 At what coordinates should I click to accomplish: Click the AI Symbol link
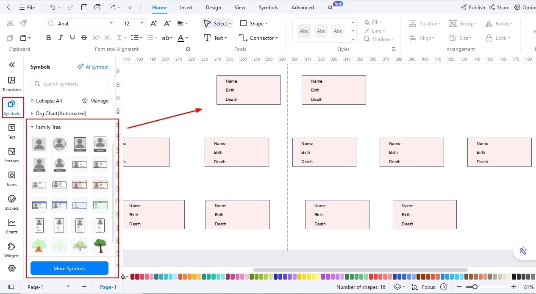coord(93,67)
